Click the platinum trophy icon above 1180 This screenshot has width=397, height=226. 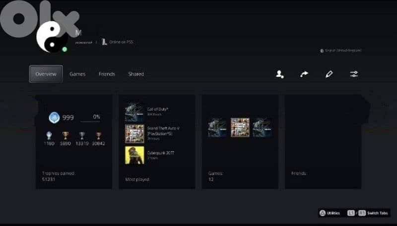tap(49, 135)
